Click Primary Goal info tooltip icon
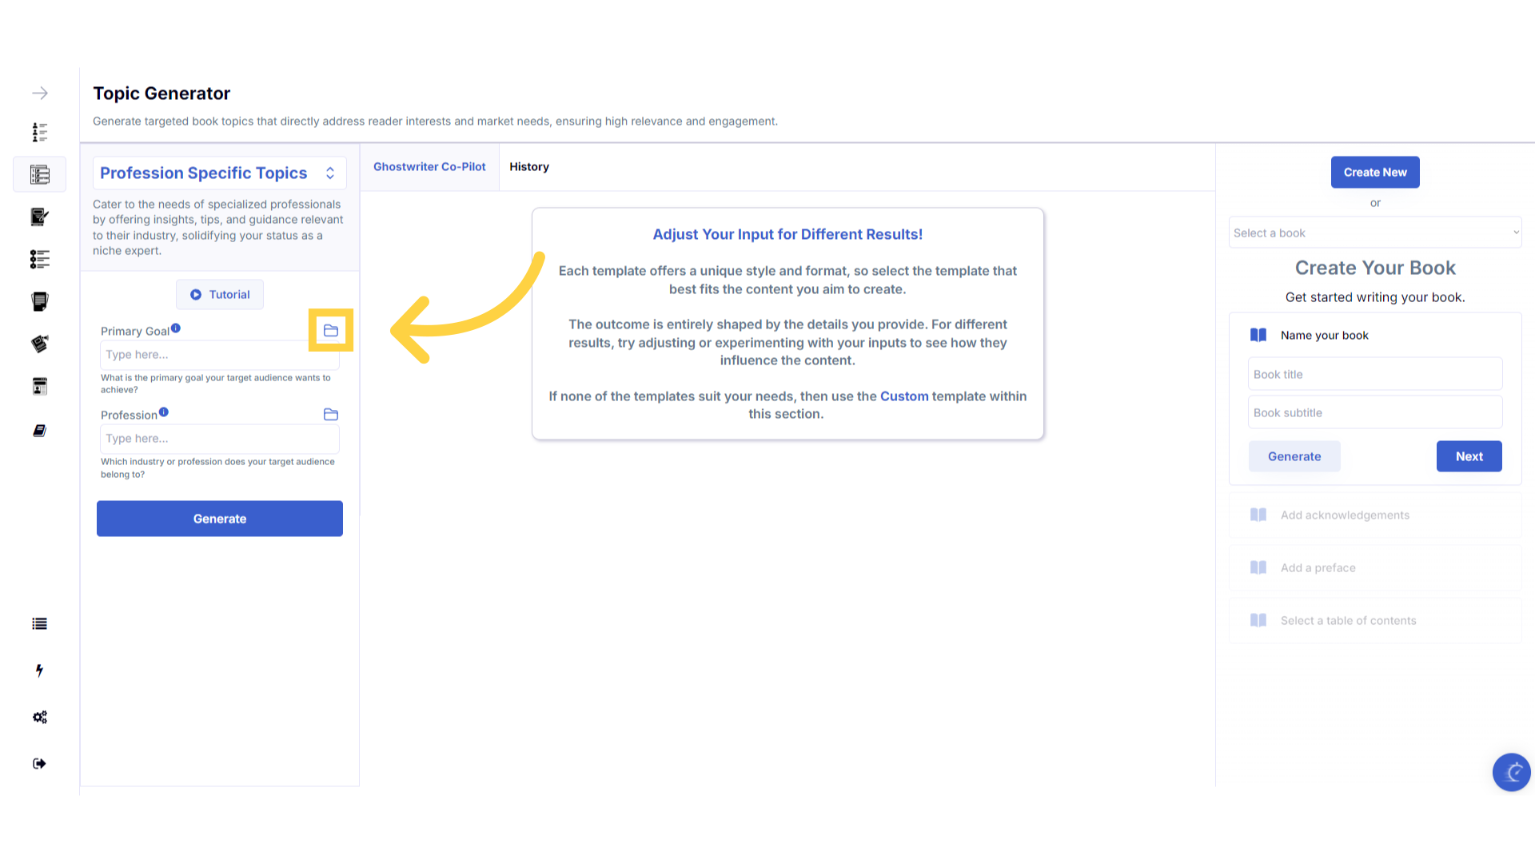 point(176,328)
